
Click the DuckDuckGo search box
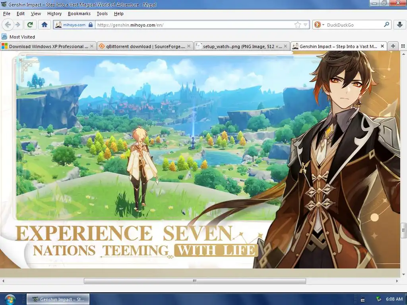pos(353,25)
